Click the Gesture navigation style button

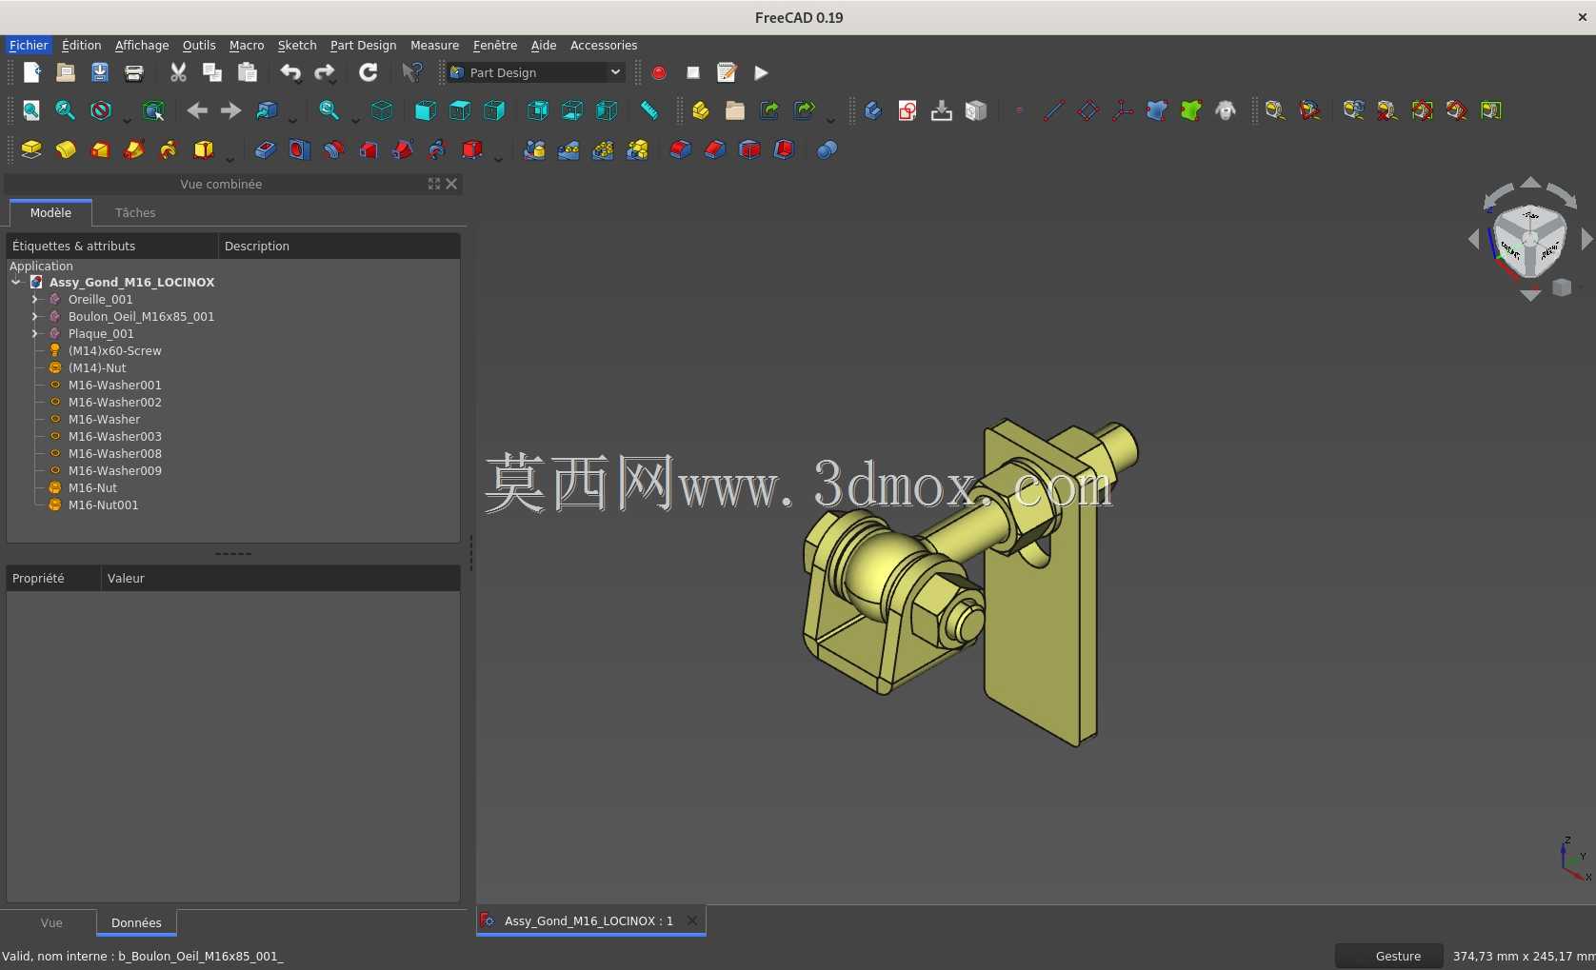pyautogui.click(x=1388, y=956)
